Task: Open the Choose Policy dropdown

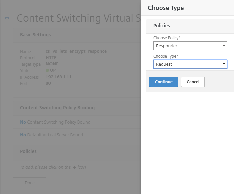Action: [x=190, y=46]
